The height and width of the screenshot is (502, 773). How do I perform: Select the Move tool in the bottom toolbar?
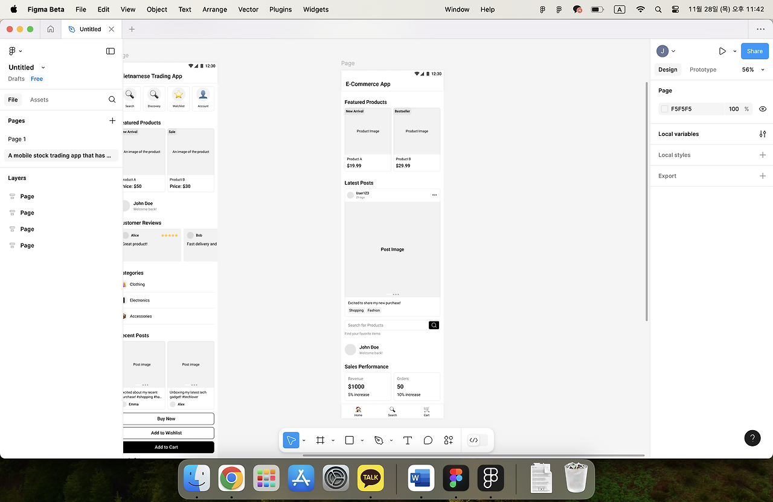pos(291,440)
